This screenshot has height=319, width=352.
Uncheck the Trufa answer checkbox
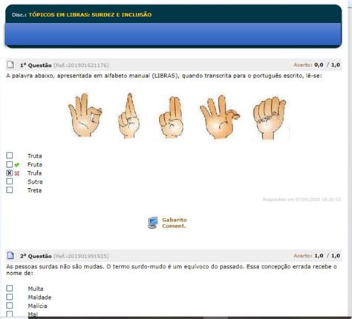[x=10, y=173]
